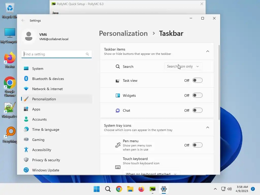Click the Privacy shield icon

pos(26,160)
